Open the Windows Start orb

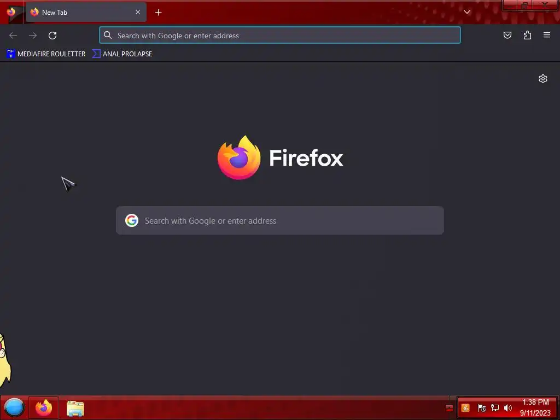(14, 407)
